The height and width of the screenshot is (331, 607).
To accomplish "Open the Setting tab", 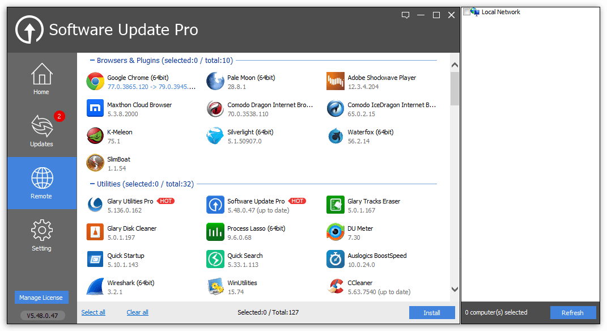I will point(41,235).
